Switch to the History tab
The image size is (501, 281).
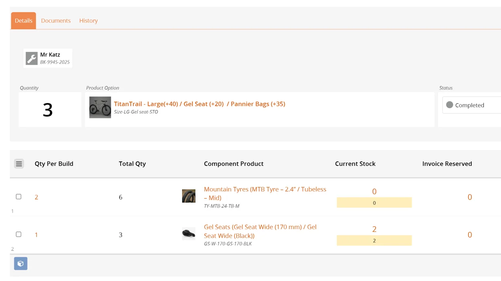coord(89,21)
